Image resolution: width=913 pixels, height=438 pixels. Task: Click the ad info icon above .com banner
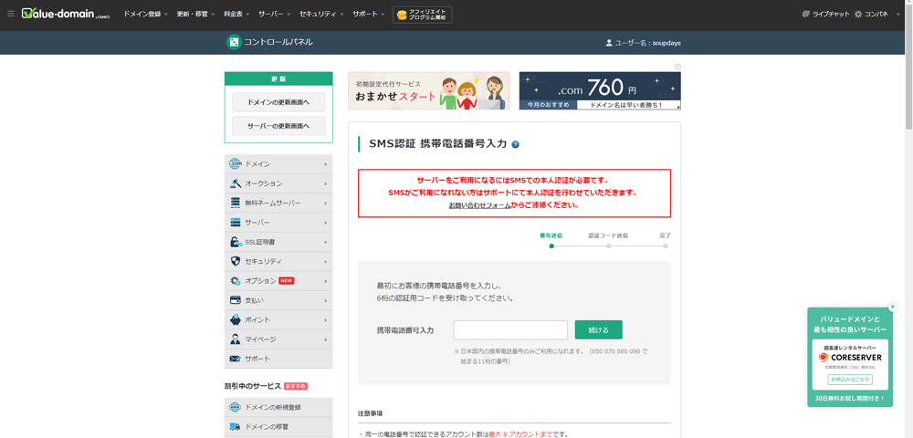pyautogui.click(x=677, y=67)
